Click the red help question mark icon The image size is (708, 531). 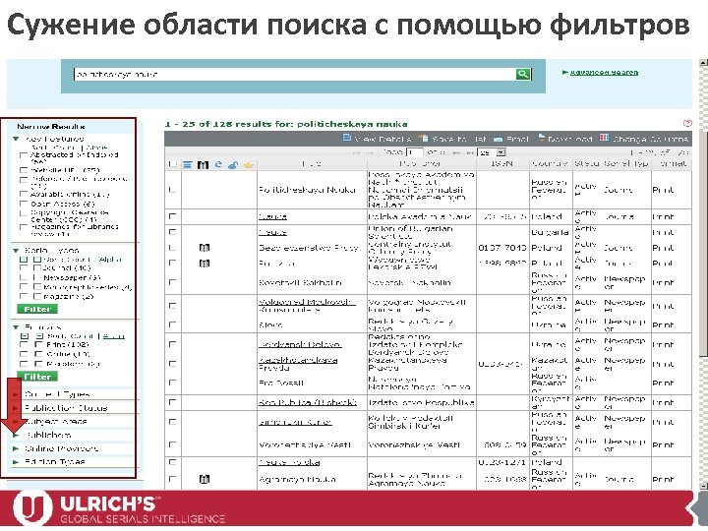click(687, 123)
